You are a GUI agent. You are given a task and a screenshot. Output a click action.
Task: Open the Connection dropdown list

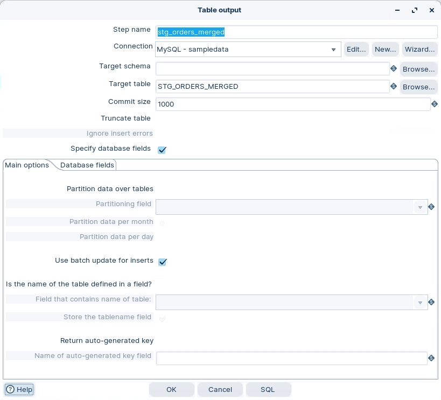click(334, 50)
